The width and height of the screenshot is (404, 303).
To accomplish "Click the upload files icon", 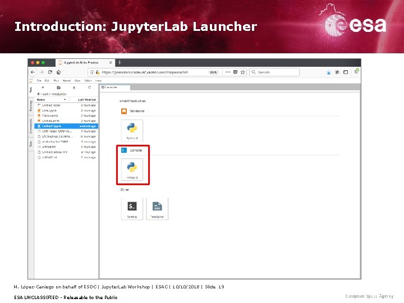I will coord(74,88).
